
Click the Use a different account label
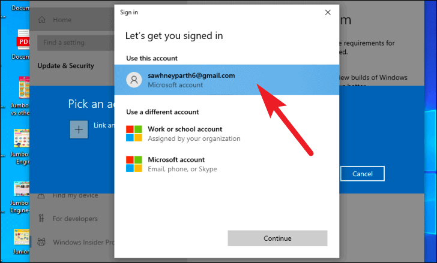[x=163, y=112]
